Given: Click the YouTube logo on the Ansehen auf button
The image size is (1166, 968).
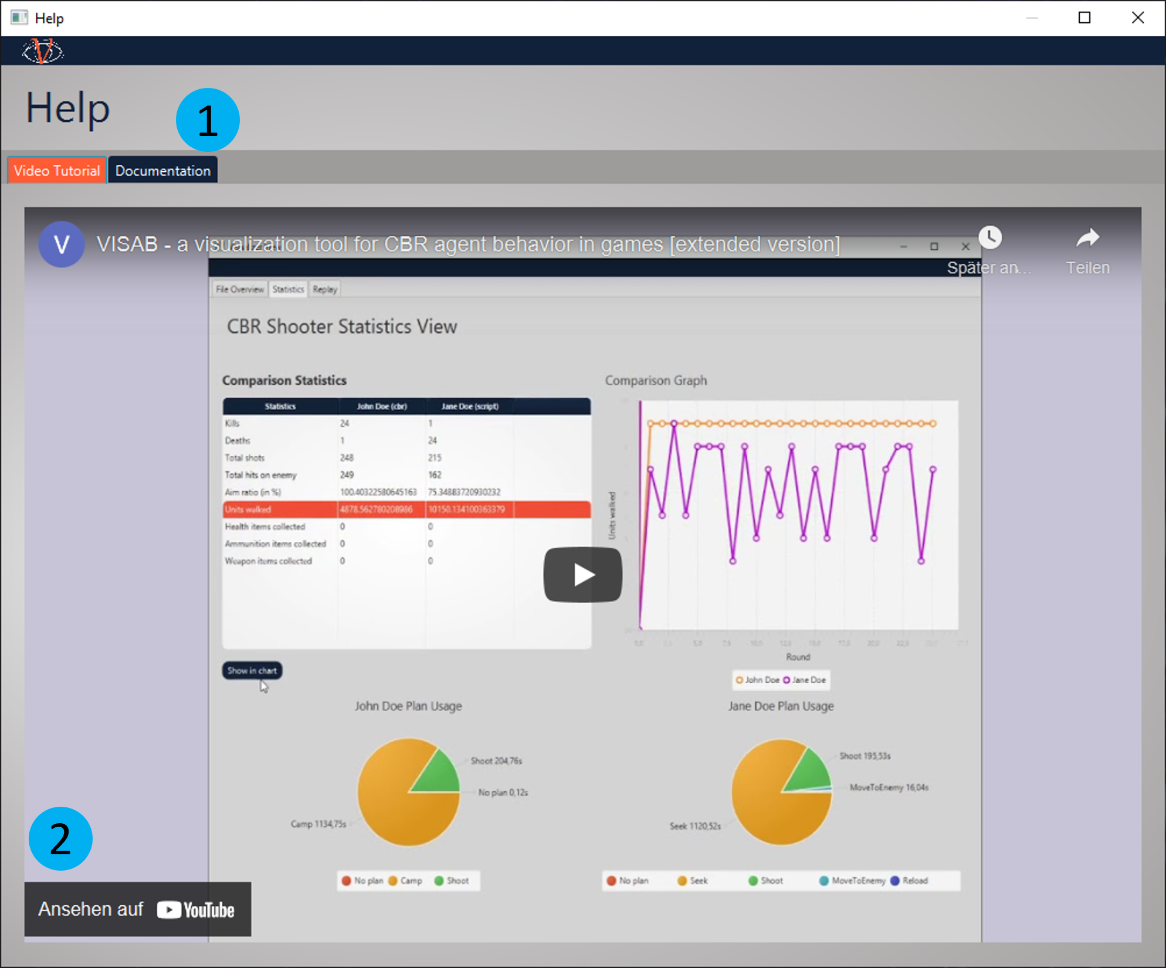Looking at the screenshot, I should coord(196,910).
